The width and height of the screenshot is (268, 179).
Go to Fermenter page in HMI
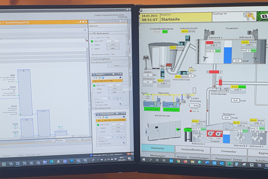(x=229, y=152)
